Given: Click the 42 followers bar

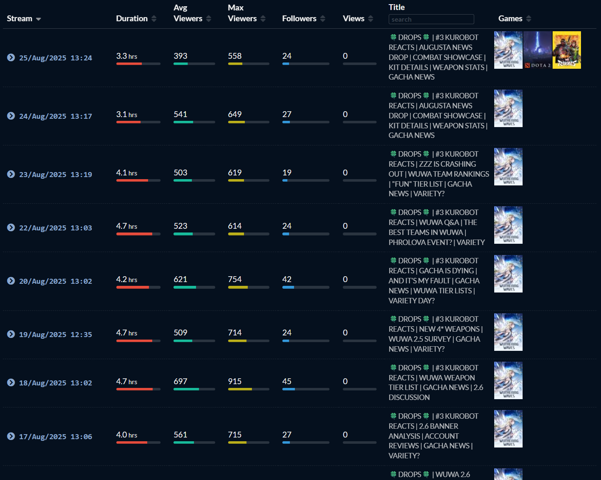Looking at the screenshot, I should [306, 287].
